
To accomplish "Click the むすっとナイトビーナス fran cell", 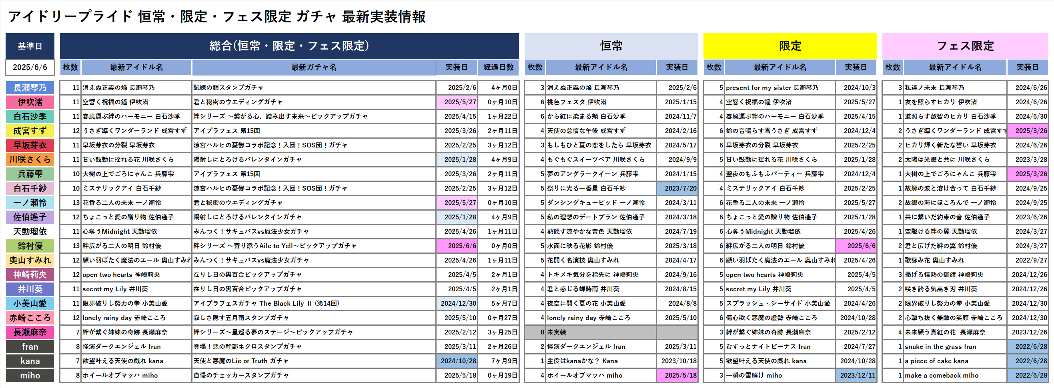I will pyautogui.click(x=779, y=347).
